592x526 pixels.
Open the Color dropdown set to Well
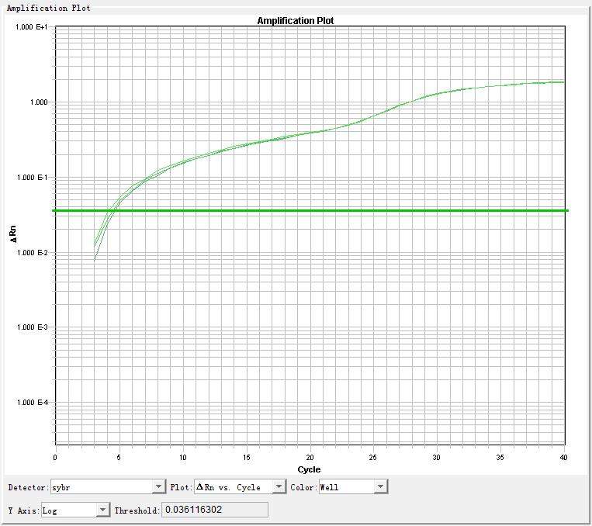353,486
